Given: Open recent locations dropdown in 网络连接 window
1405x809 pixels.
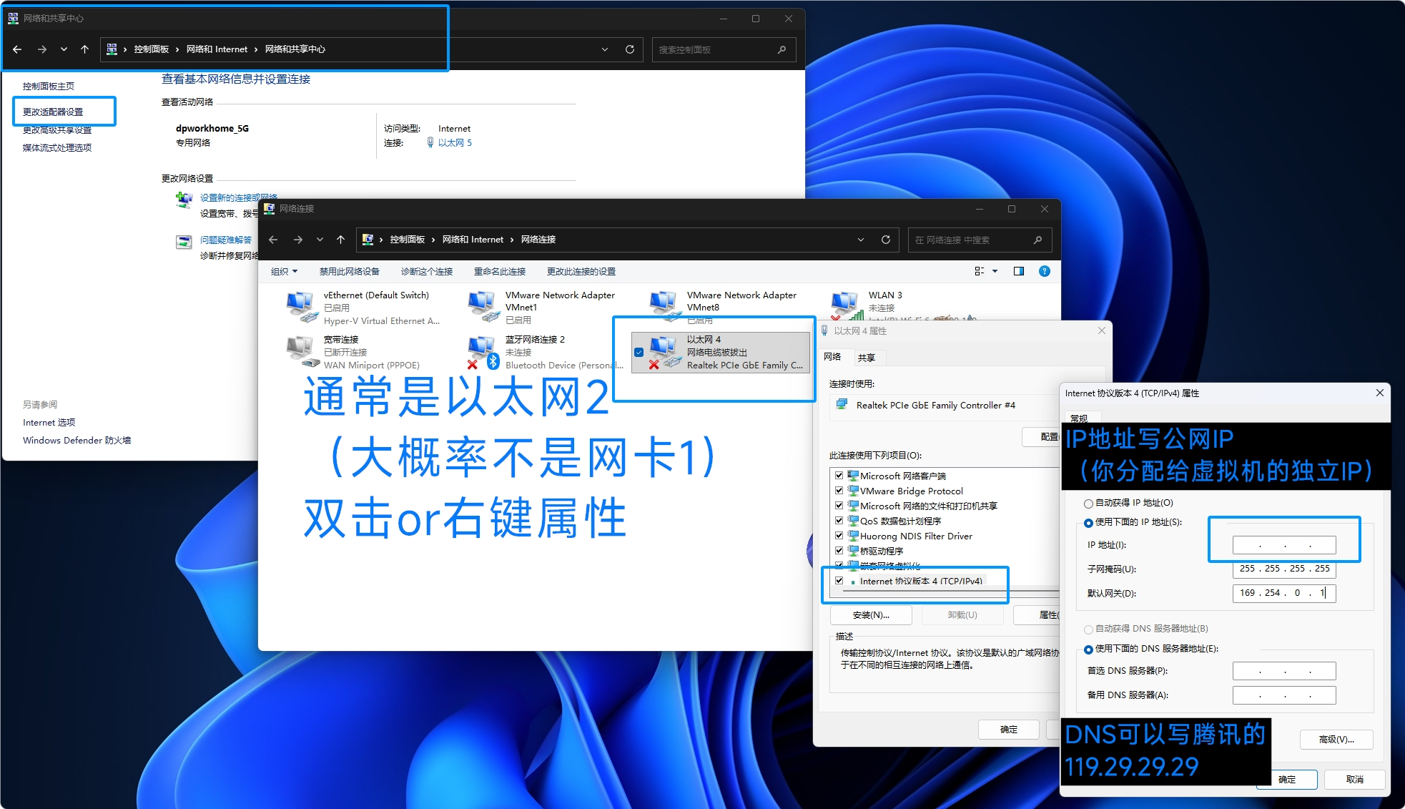Looking at the screenshot, I should click(x=320, y=240).
